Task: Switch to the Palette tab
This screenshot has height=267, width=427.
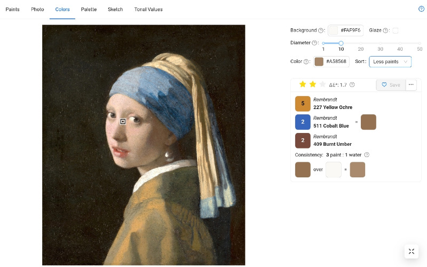Action: [89, 9]
